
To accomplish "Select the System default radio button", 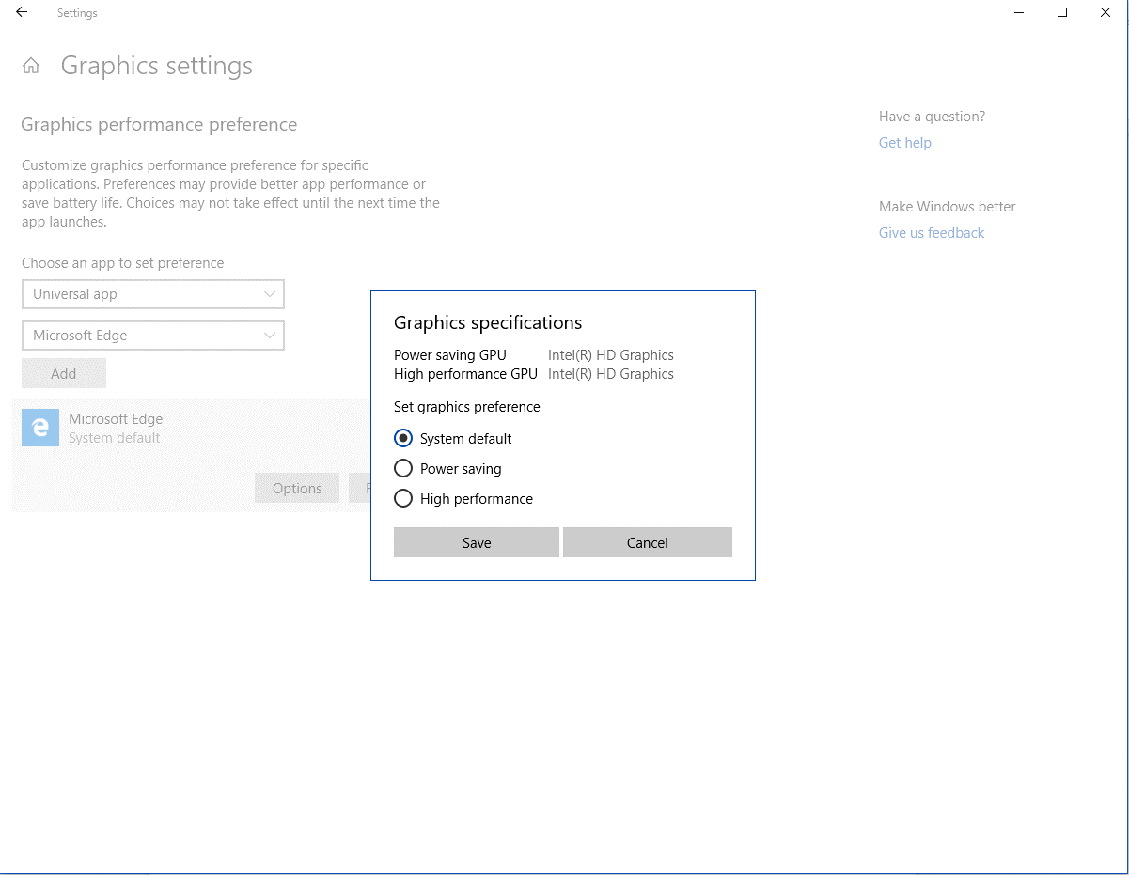I will (x=403, y=439).
